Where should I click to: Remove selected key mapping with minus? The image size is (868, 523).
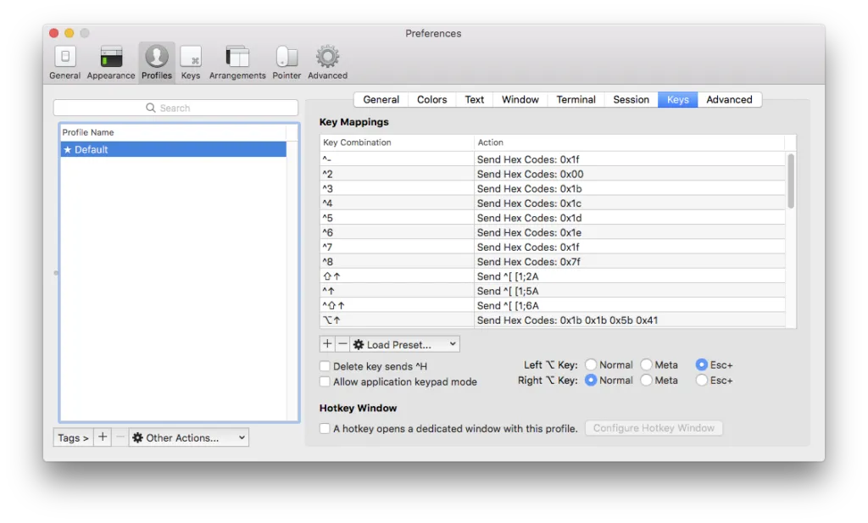pyautogui.click(x=342, y=344)
